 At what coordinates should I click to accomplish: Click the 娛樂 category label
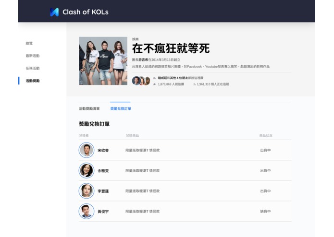coord(135,39)
